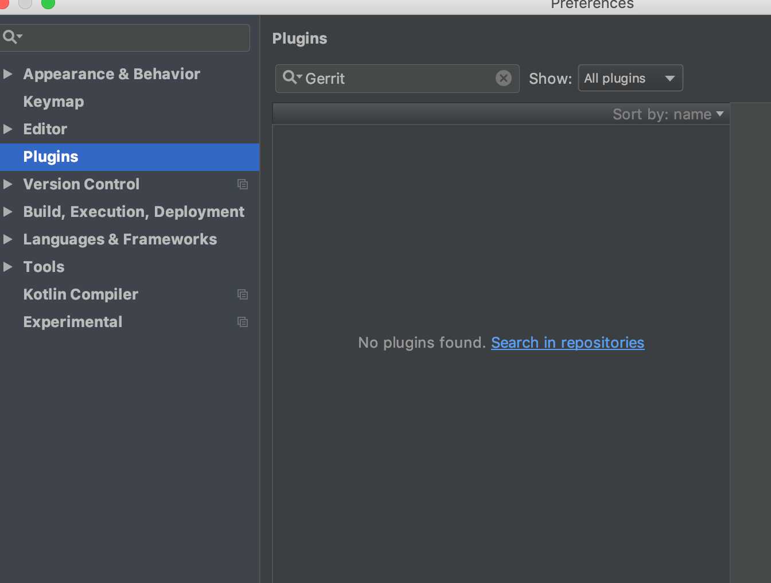Open the Show All plugins dropdown
Viewport: 771px width, 583px height.
coord(630,78)
